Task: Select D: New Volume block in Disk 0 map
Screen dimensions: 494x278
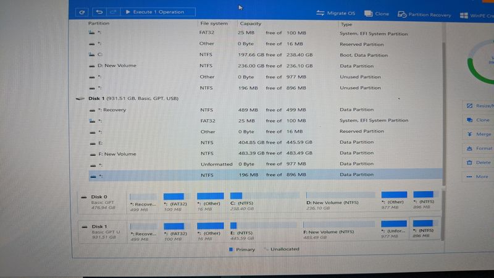Action: pyautogui.click(x=340, y=202)
